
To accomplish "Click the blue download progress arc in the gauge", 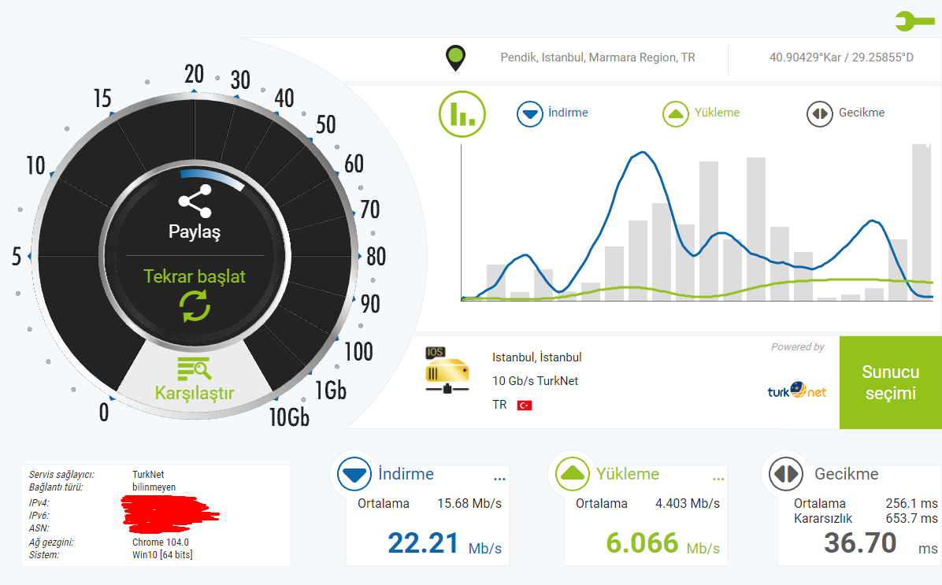I will point(212,178).
